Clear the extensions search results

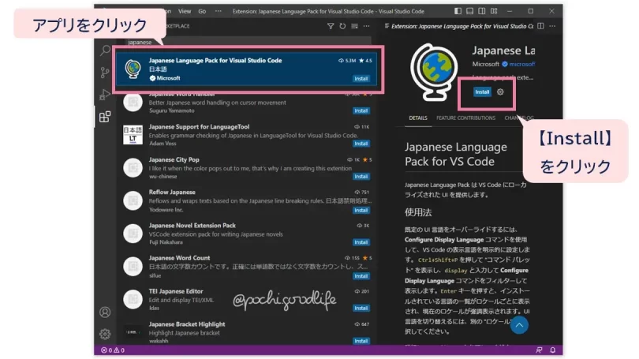(353, 26)
